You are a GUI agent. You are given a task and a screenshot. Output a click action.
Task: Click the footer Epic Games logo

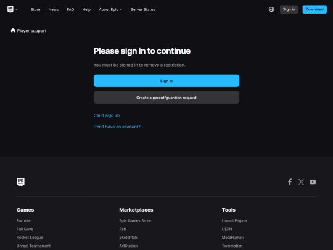point(21,182)
